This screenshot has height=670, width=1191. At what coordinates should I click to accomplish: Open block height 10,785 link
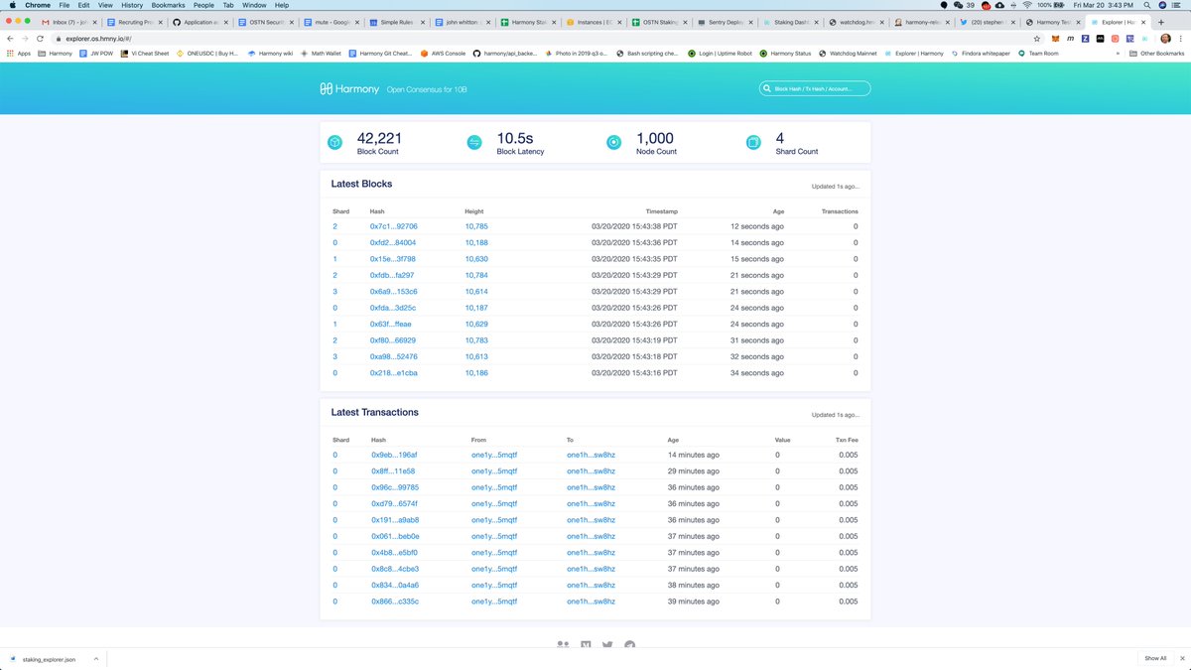coord(478,226)
